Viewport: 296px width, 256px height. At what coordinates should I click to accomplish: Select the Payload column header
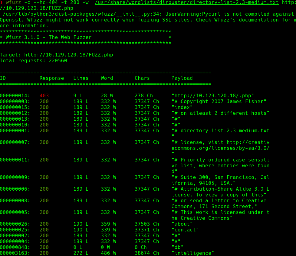182,78
